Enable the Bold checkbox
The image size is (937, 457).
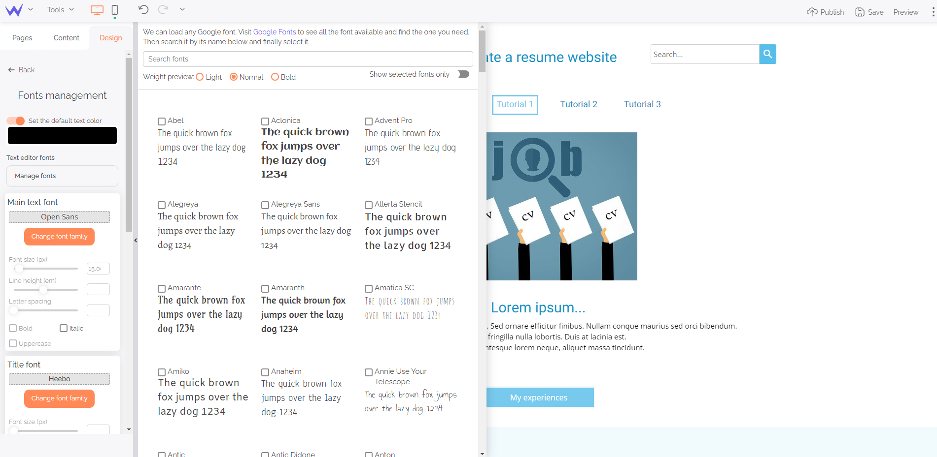13,328
